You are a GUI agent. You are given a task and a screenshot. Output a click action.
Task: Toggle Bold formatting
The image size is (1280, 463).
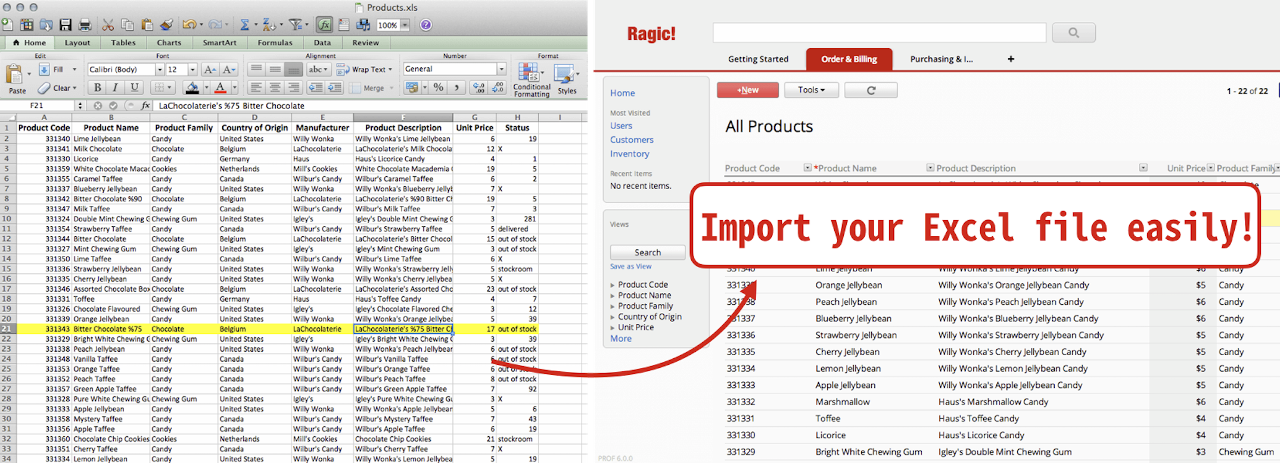[x=97, y=87]
